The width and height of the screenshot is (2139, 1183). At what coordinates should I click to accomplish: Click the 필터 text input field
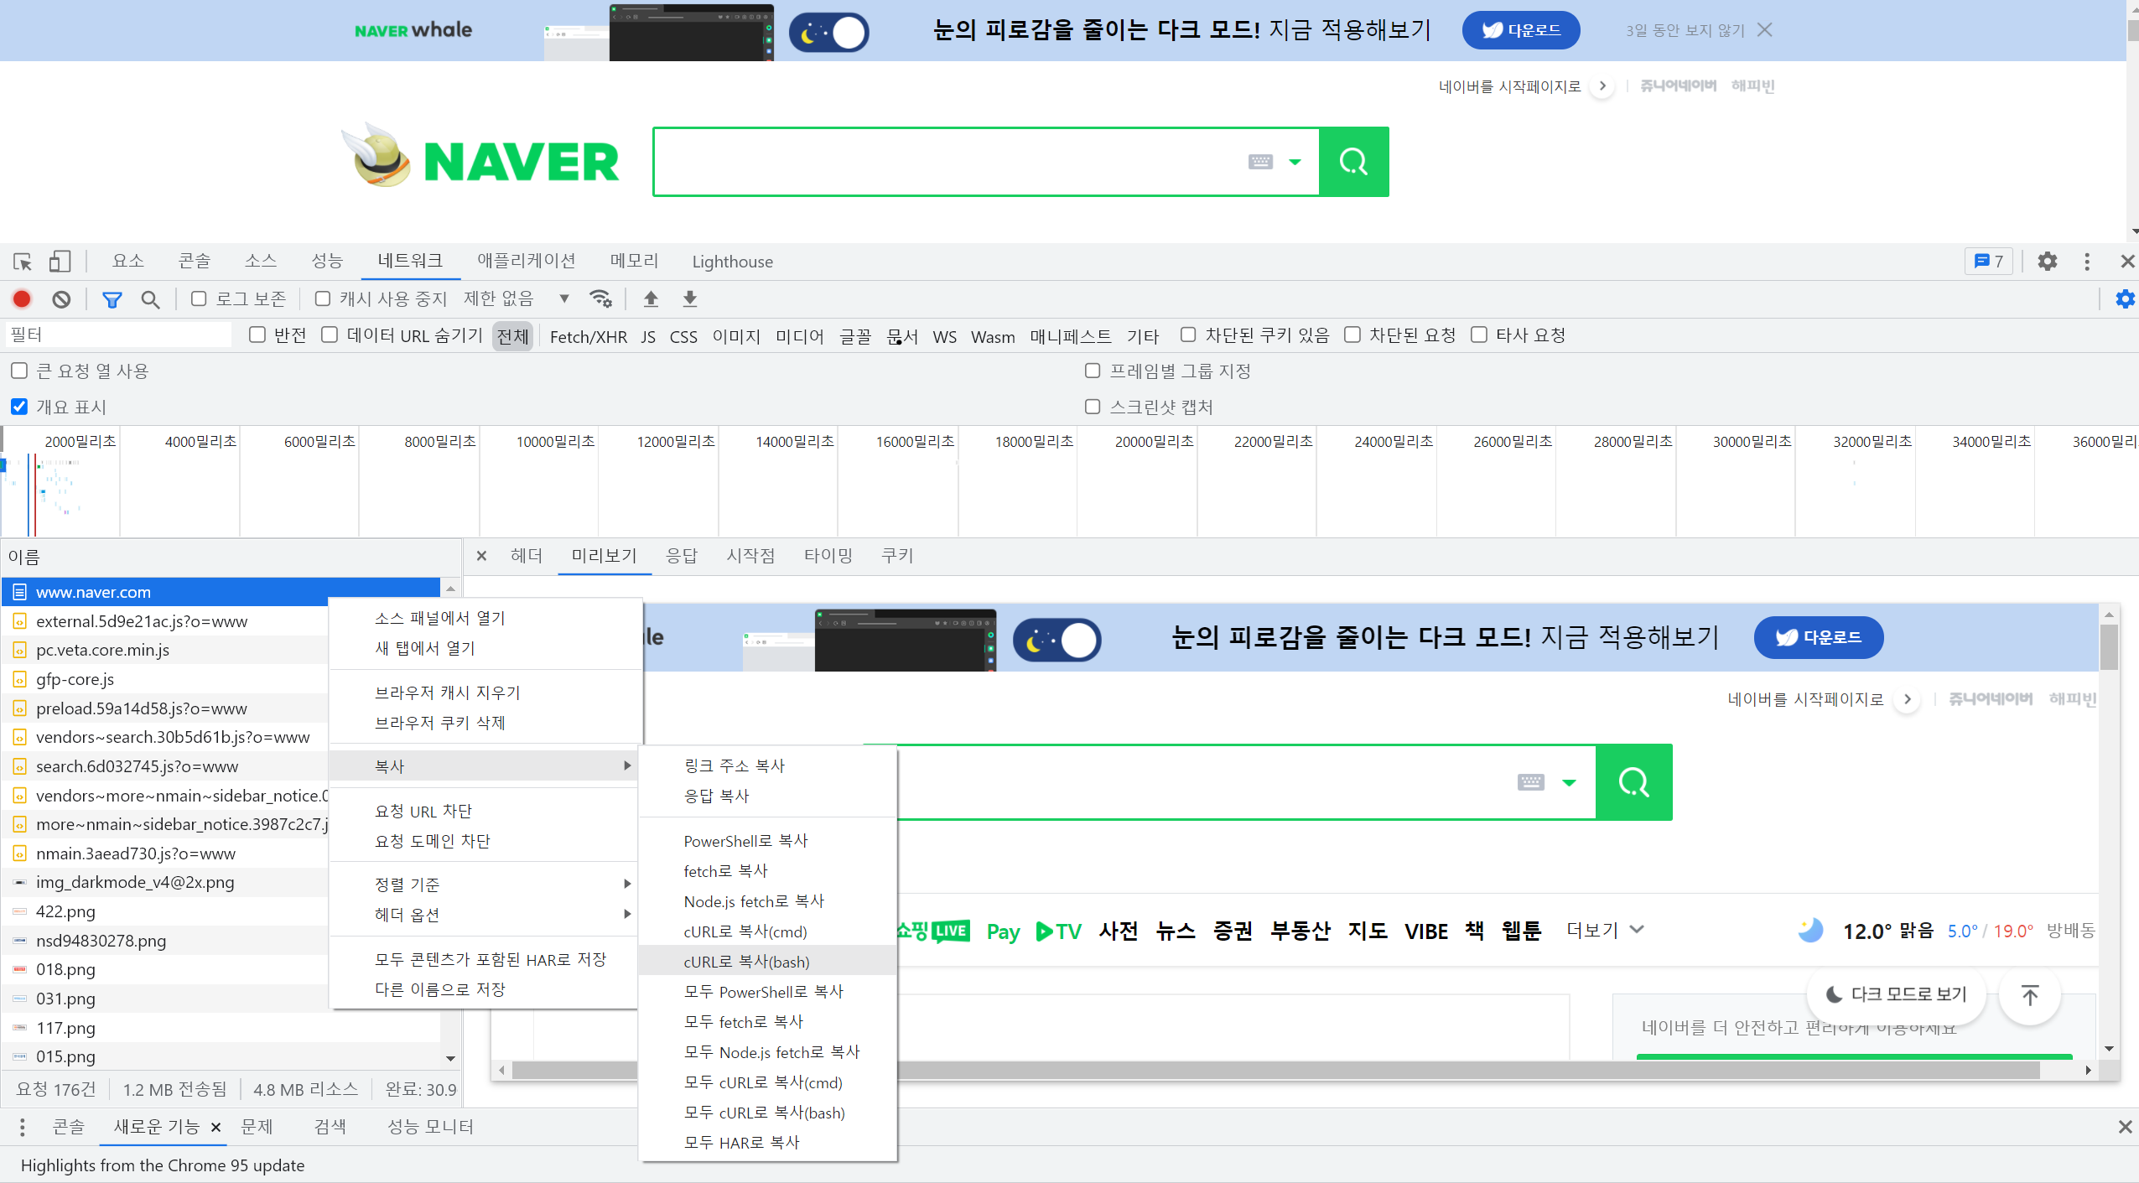click(x=117, y=335)
